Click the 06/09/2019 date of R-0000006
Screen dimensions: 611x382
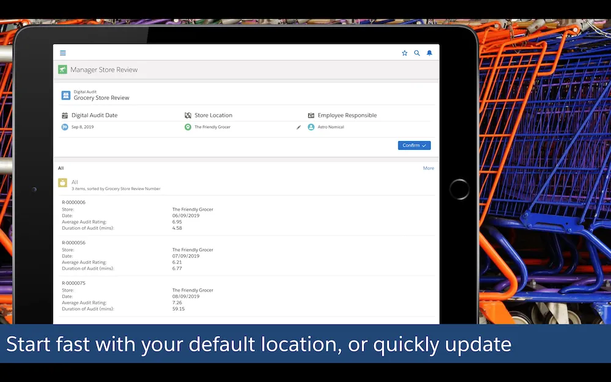tap(186, 216)
